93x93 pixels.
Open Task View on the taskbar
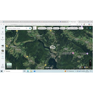[24, 71]
